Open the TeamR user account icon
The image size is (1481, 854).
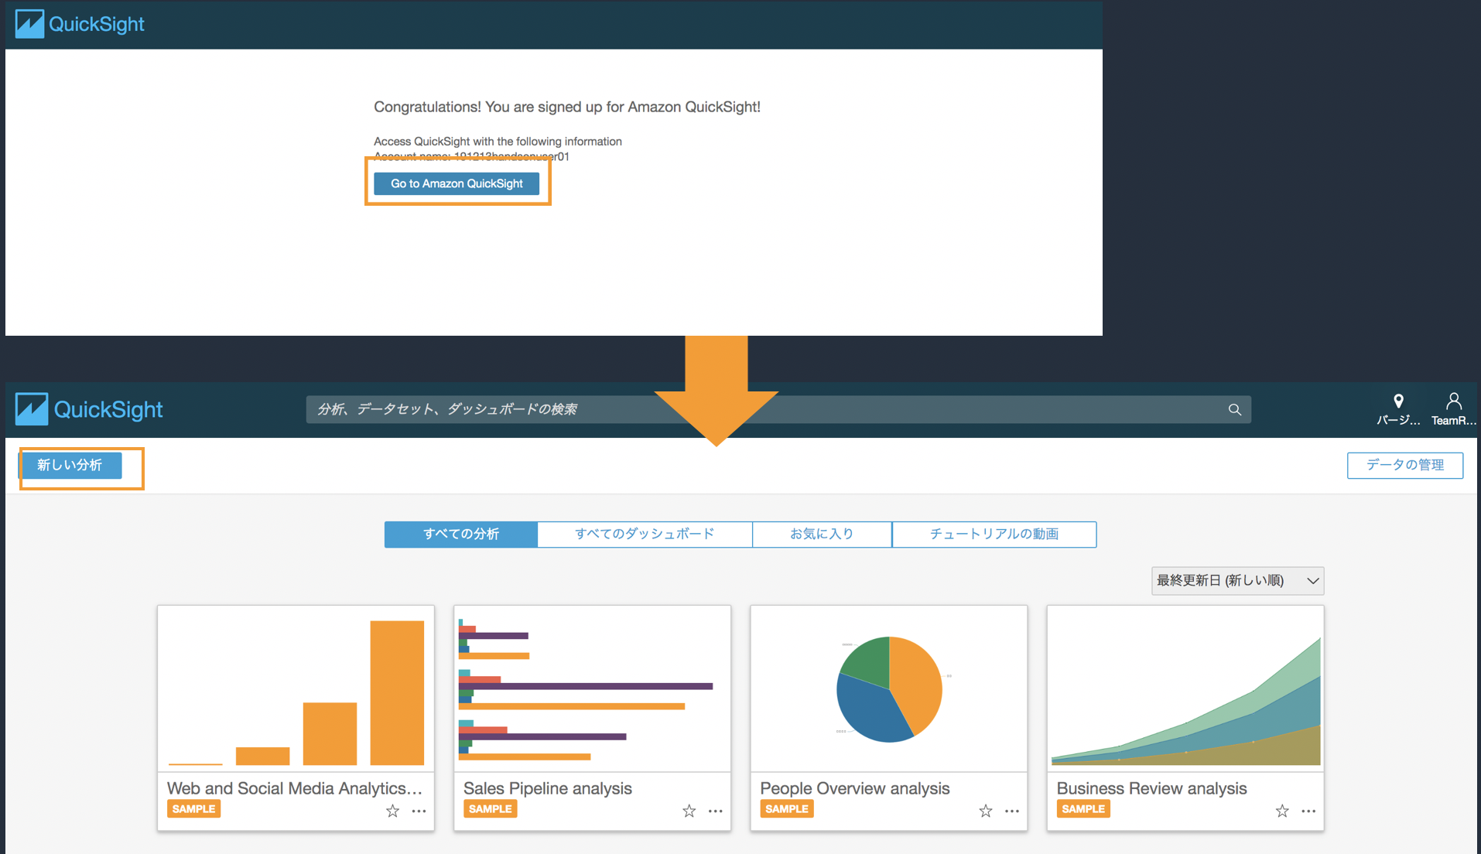pos(1453,409)
